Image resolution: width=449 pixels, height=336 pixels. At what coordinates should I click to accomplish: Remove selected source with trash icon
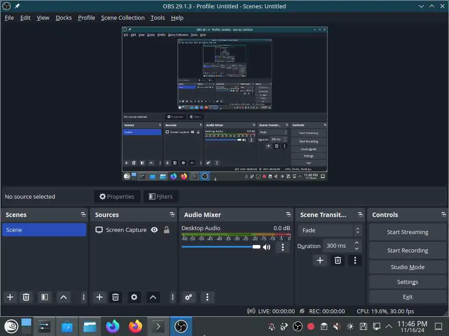(x=115, y=297)
